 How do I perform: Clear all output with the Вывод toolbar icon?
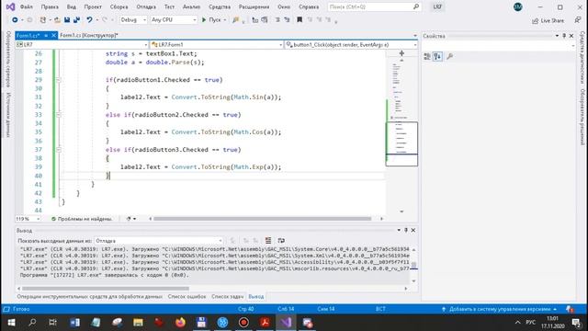[268, 241]
